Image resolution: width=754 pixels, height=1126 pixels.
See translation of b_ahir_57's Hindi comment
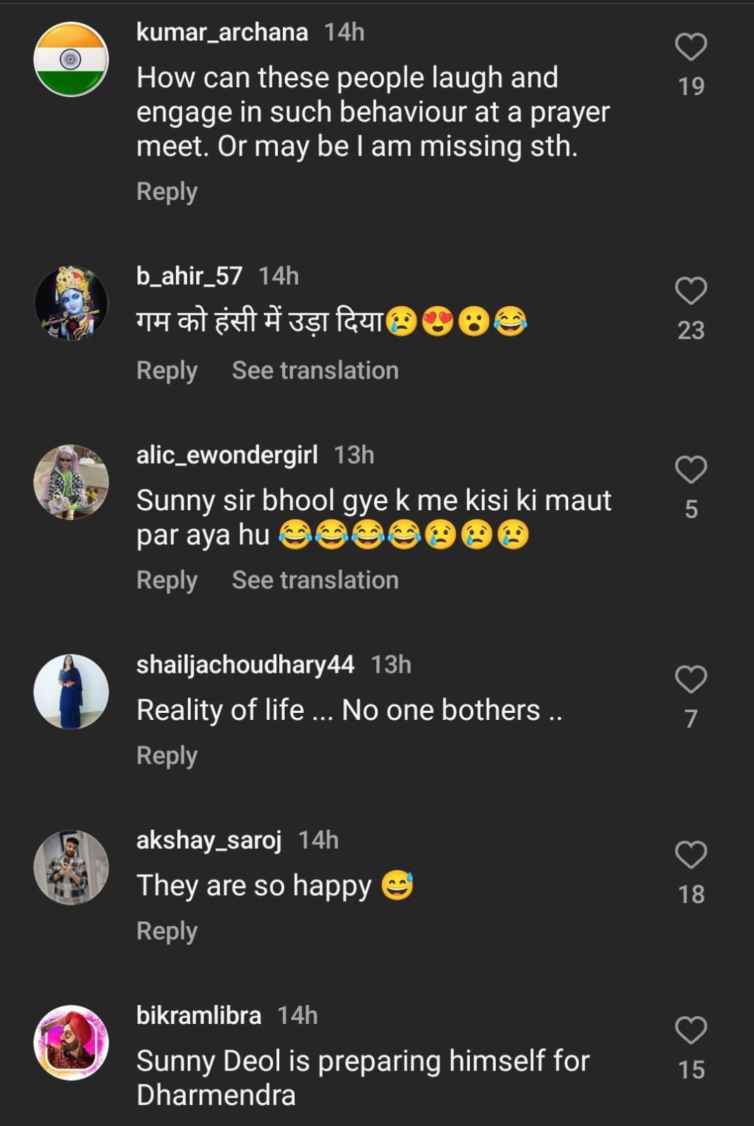click(315, 370)
